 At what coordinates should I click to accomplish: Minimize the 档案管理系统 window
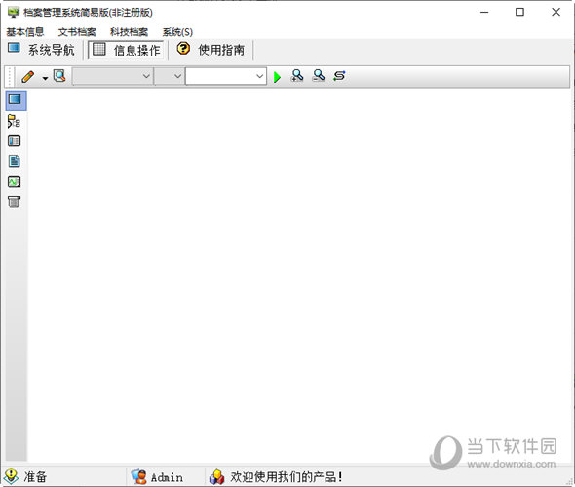[x=484, y=12]
